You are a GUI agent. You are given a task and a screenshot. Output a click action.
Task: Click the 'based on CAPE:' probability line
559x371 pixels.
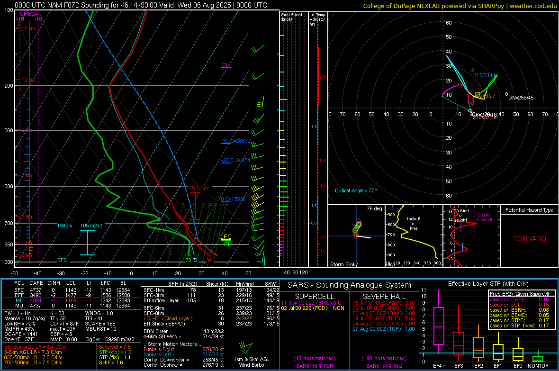tap(519, 299)
